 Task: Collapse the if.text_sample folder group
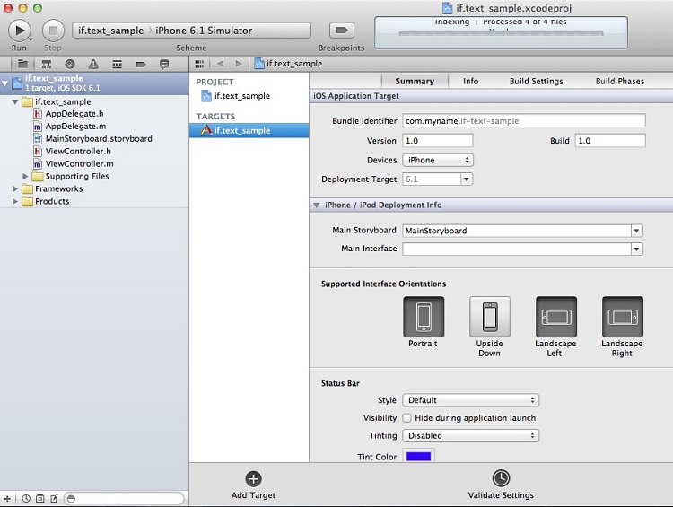click(x=15, y=101)
